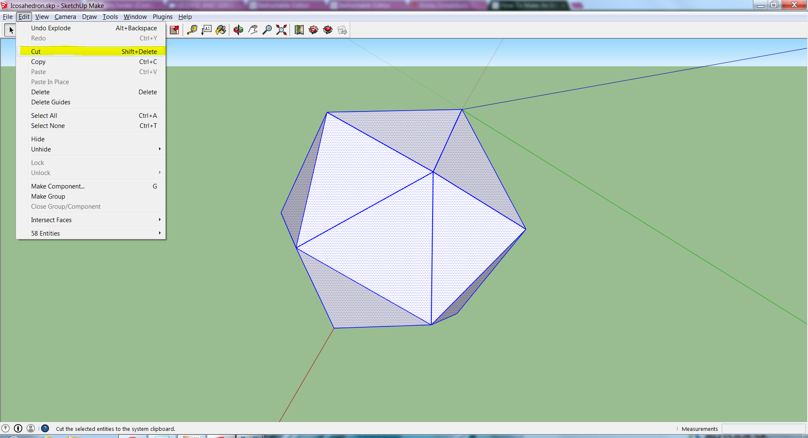Choose the Delete menu entry with Delete shortcut
This screenshot has width=808, height=438.
tap(91, 92)
